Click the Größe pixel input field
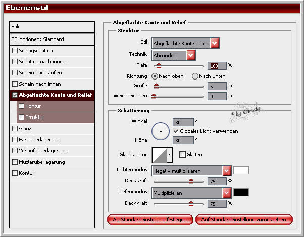The width and height of the screenshot is (304, 237). (217, 86)
